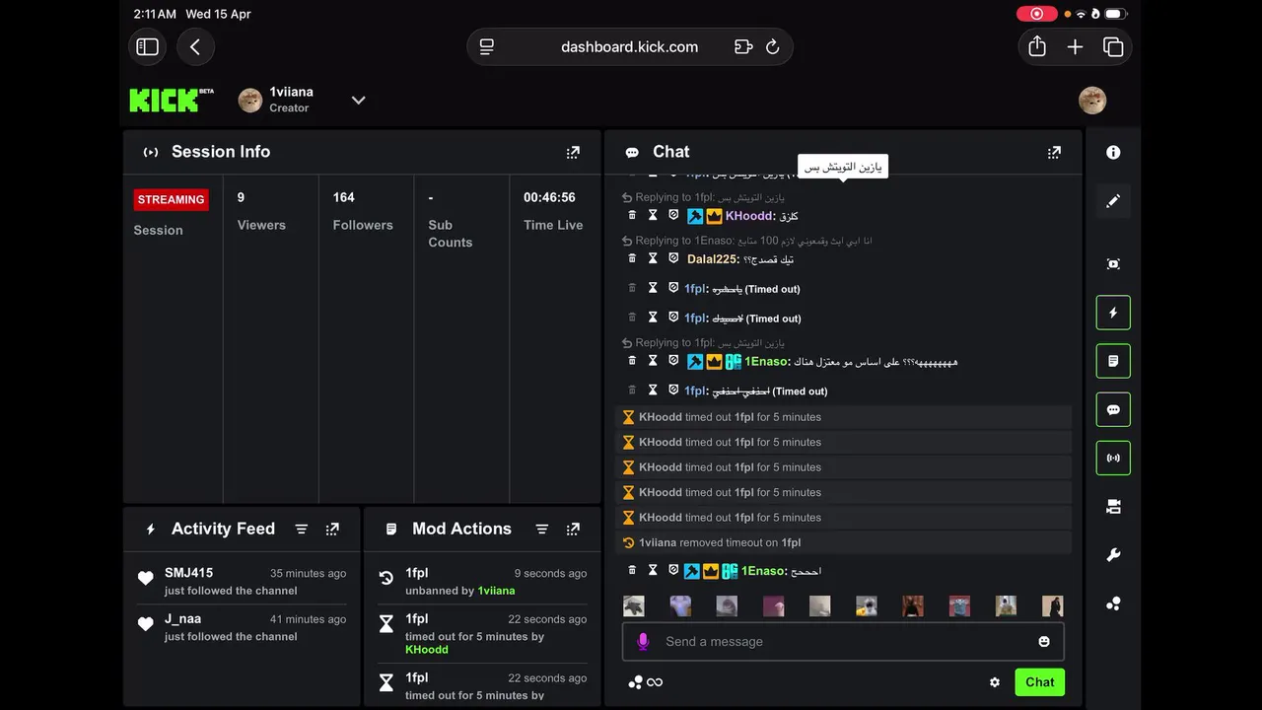Toggle Mod Actions widget via document sidebar button

[1113, 361]
